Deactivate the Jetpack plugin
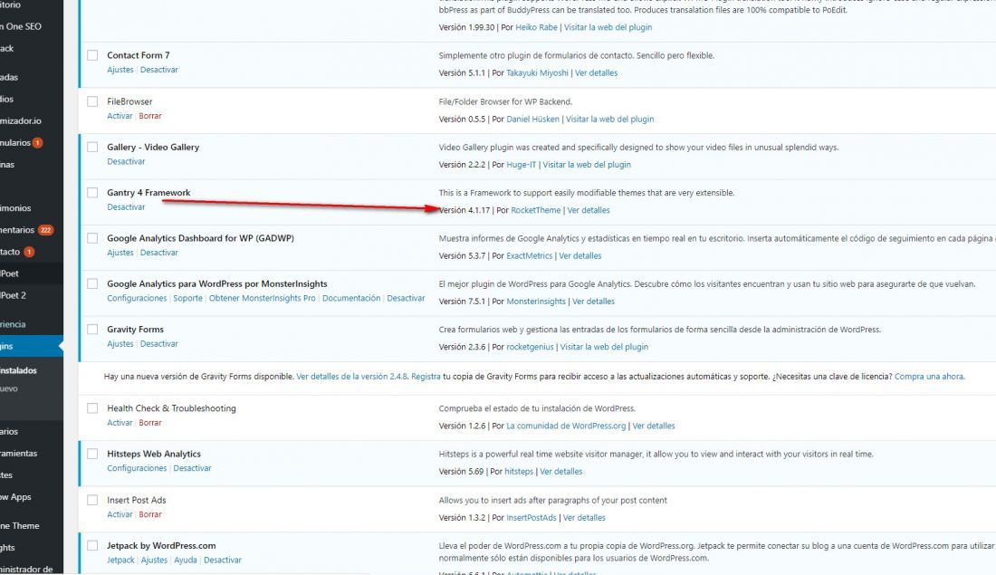 223,561
